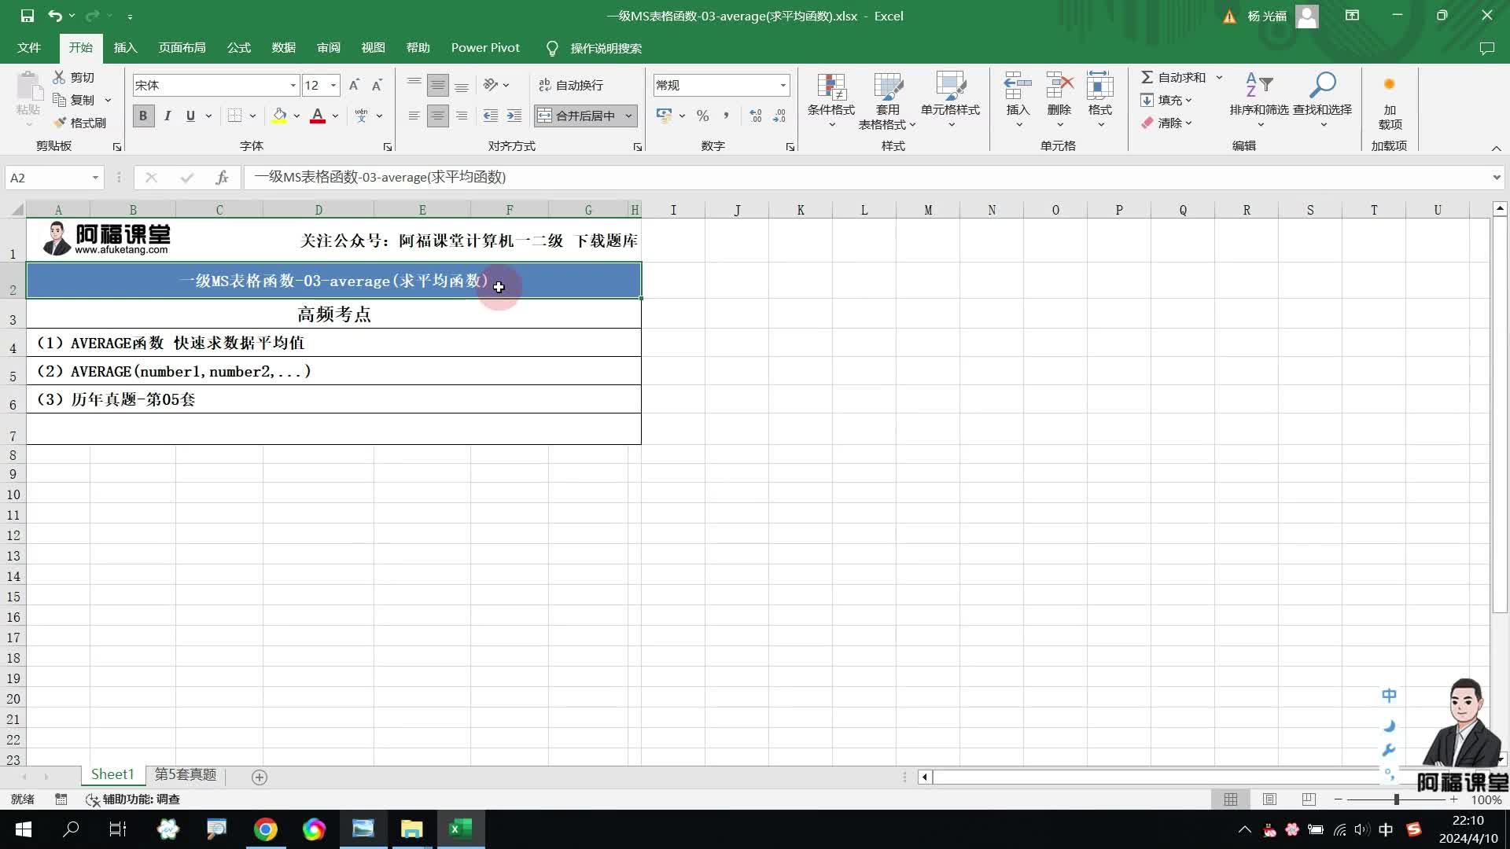
Task: Open Format as Table gallery
Action: point(887,101)
